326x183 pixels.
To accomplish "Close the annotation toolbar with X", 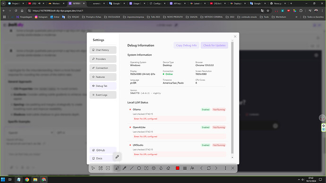I will pos(232,168).
